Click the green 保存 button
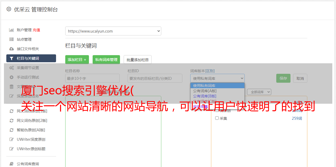The image size is (336, 167). [283, 78]
